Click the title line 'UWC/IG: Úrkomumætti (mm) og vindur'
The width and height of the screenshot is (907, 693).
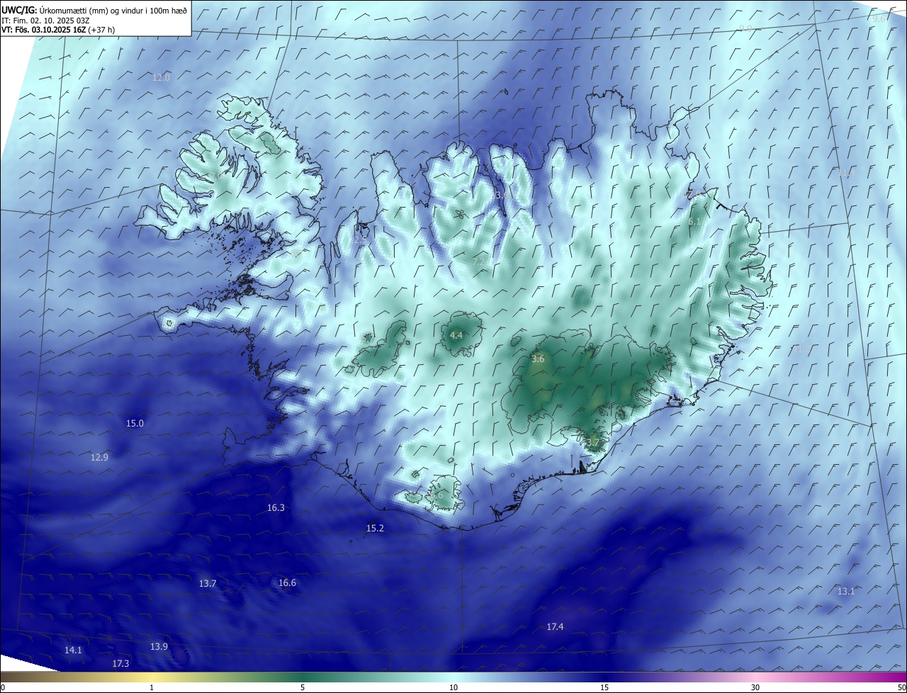coord(95,10)
